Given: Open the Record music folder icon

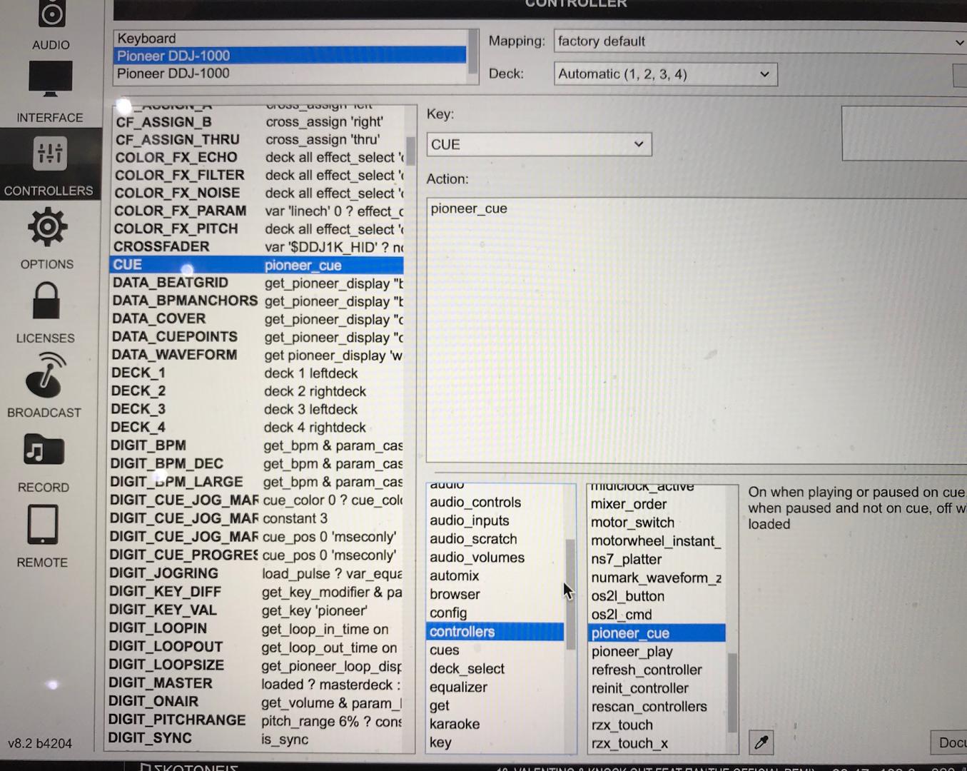Looking at the screenshot, I should click(x=44, y=450).
